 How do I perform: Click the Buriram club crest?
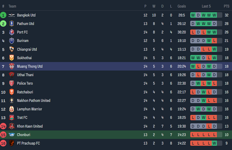pyautogui.click(x=12, y=41)
